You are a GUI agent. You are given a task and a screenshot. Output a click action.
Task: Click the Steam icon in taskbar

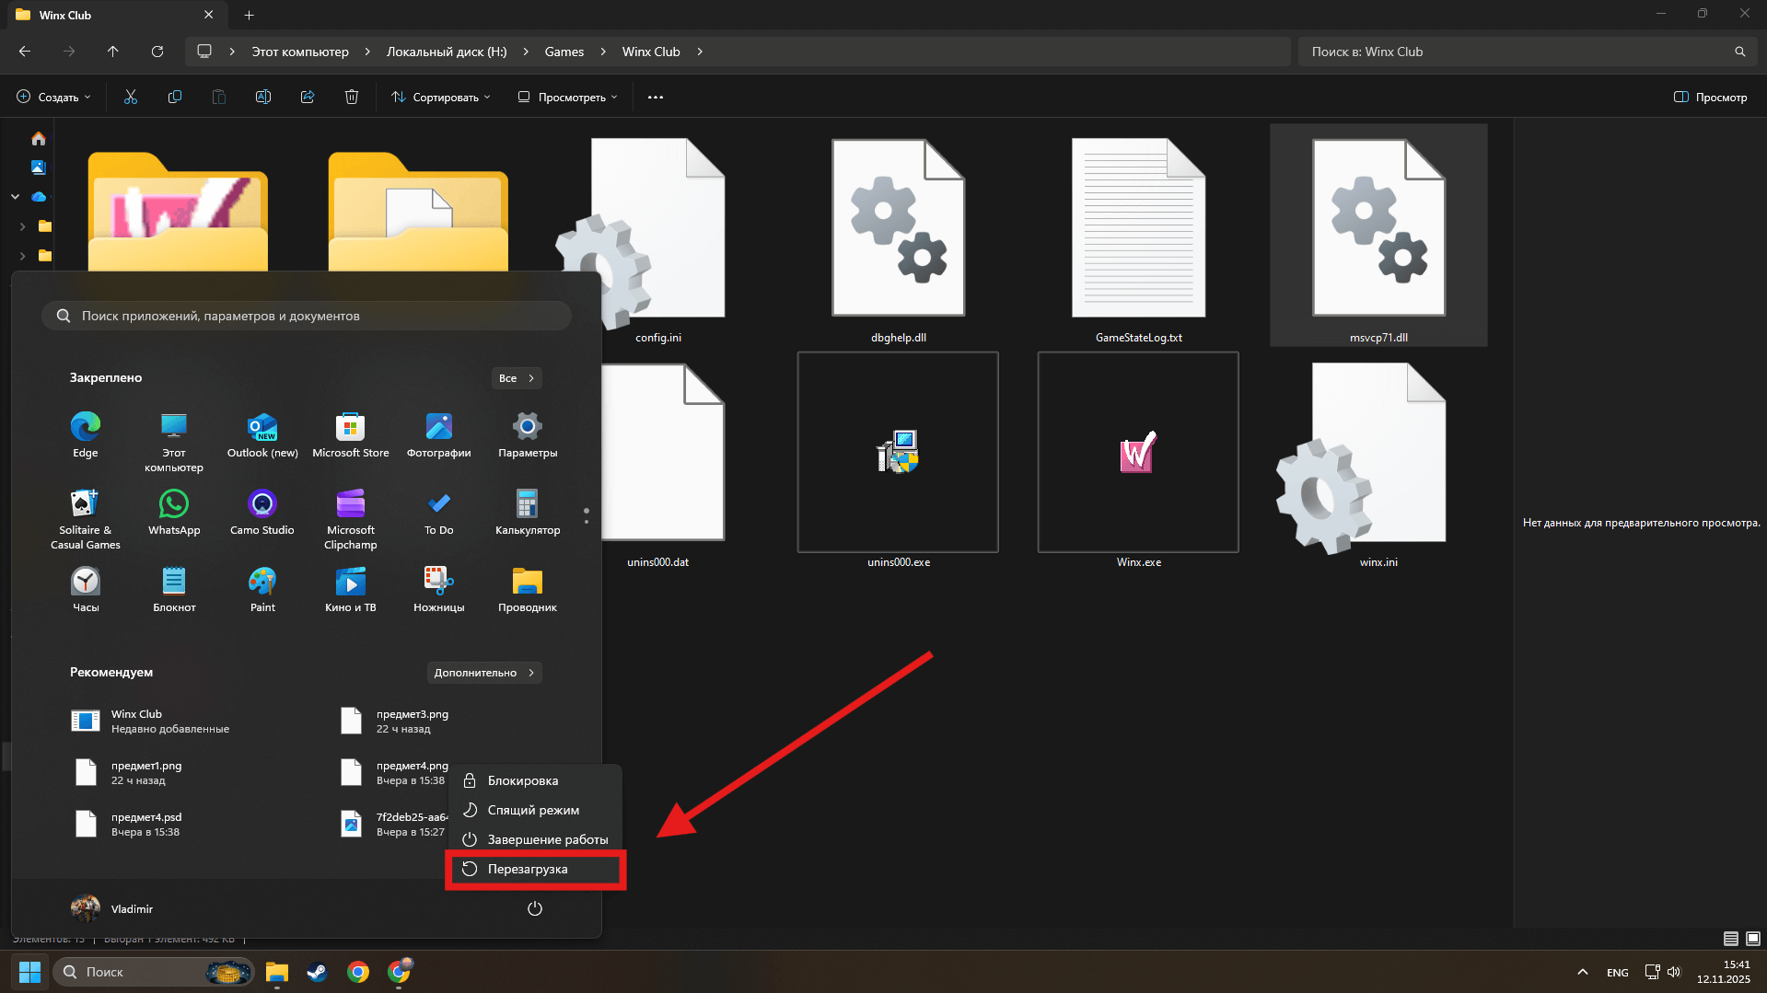tap(317, 972)
